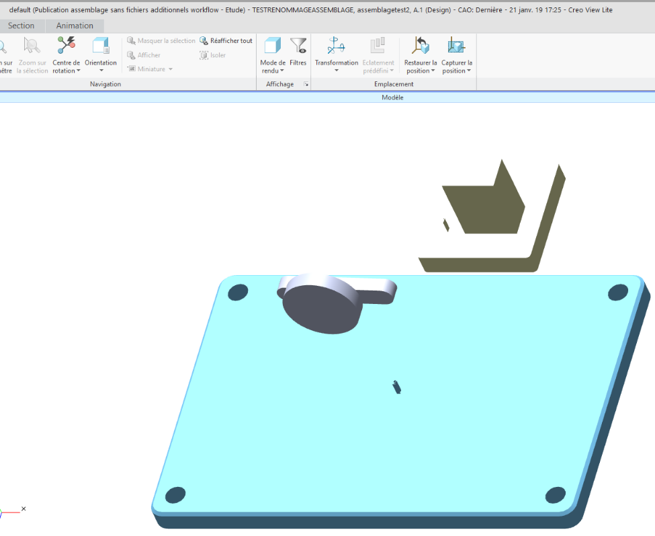Click Réafficher tout to show all parts
This screenshot has height=536, width=655.
(x=226, y=40)
